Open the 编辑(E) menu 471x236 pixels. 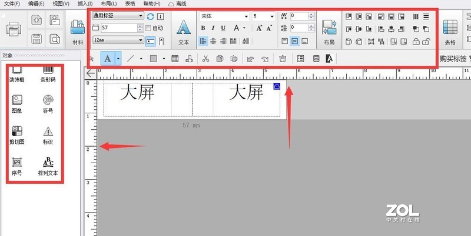(37, 4)
